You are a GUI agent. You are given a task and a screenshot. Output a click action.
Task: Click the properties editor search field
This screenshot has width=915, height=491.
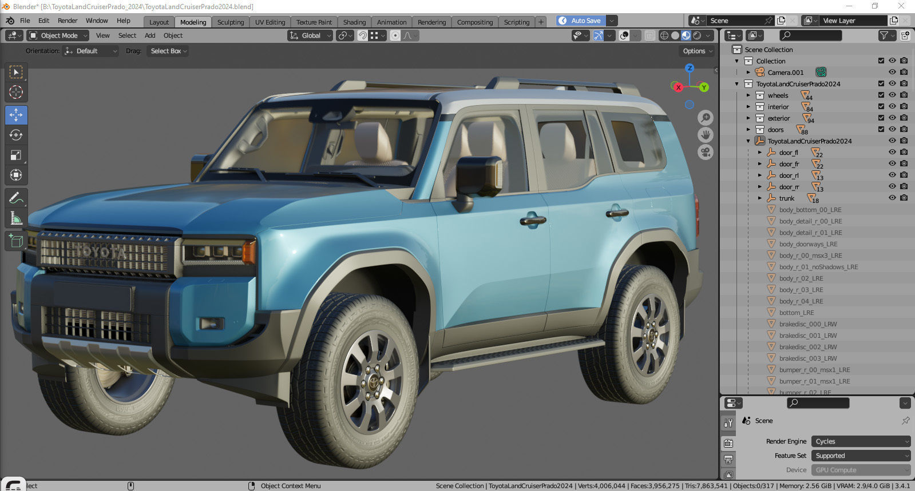pyautogui.click(x=818, y=403)
